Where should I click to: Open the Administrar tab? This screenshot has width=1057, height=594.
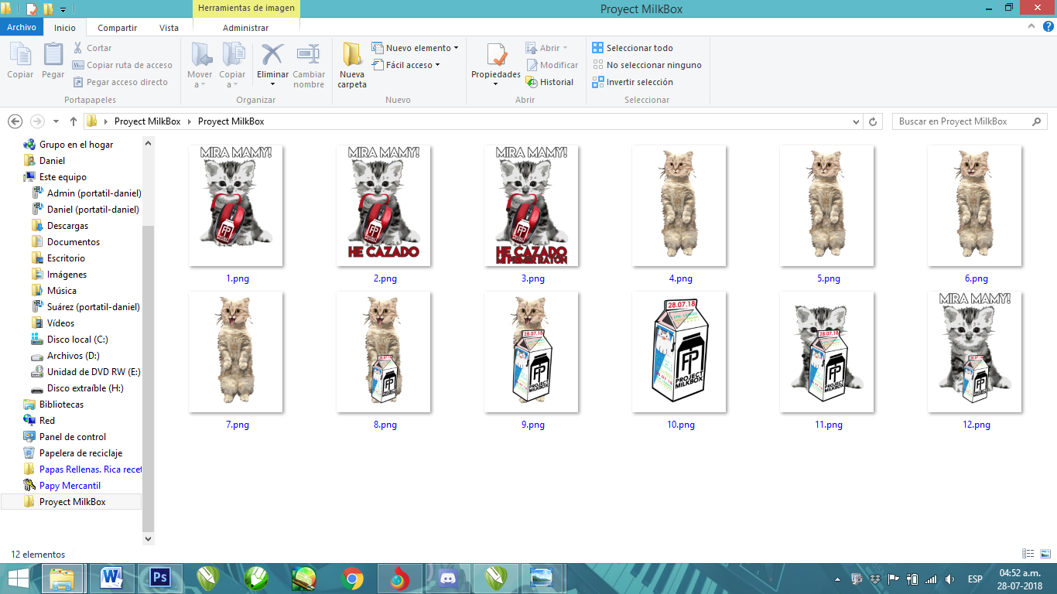[245, 27]
